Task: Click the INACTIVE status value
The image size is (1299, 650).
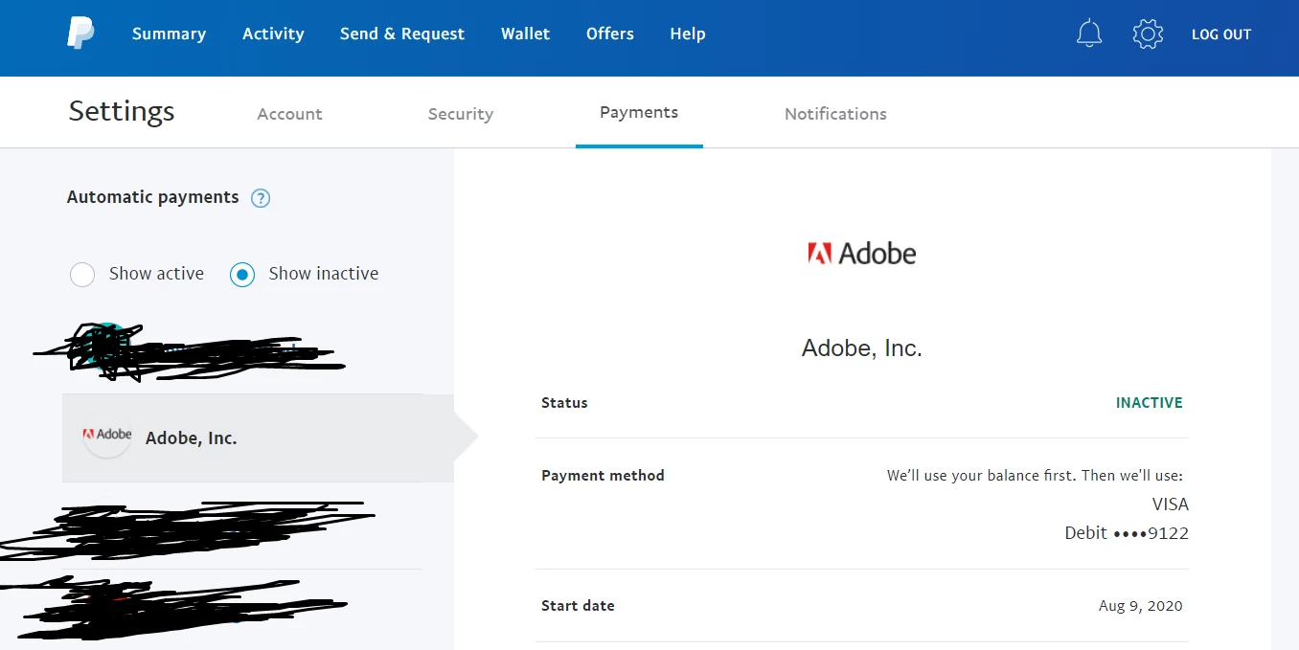Action: (1149, 403)
